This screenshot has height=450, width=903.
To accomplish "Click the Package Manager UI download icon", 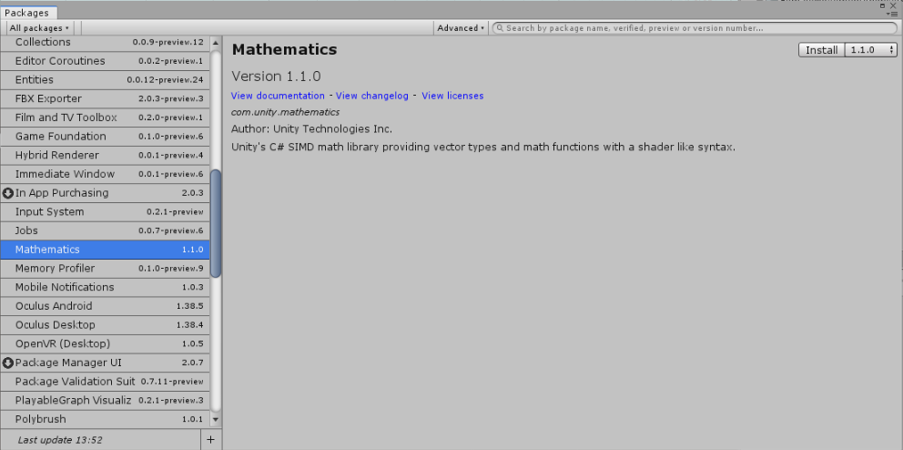I will coord(8,363).
